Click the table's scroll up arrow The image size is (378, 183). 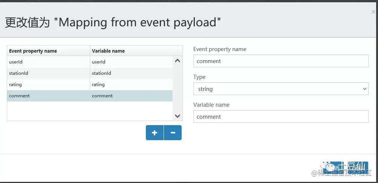178,61
